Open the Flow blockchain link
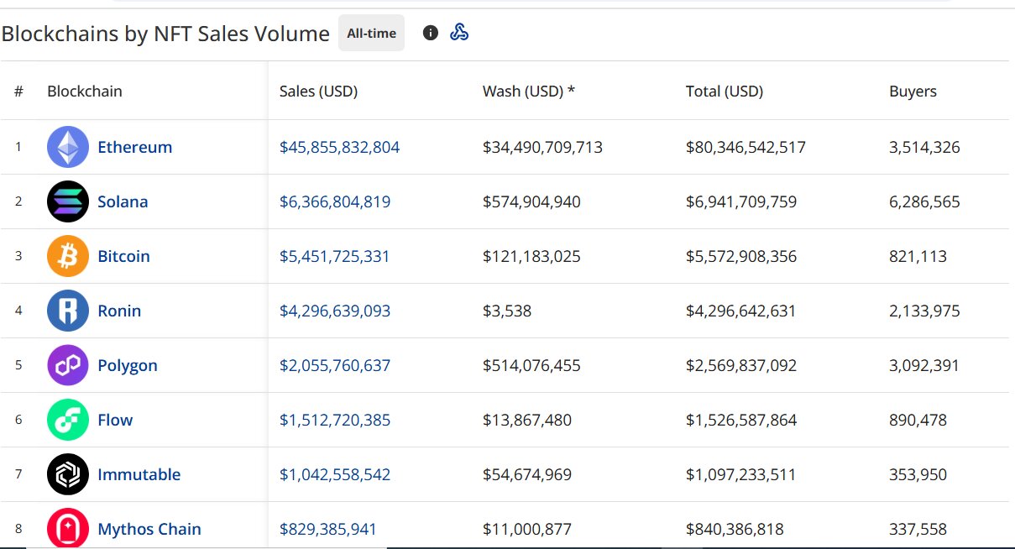Viewport: 1015px width, 549px height. click(115, 420)
